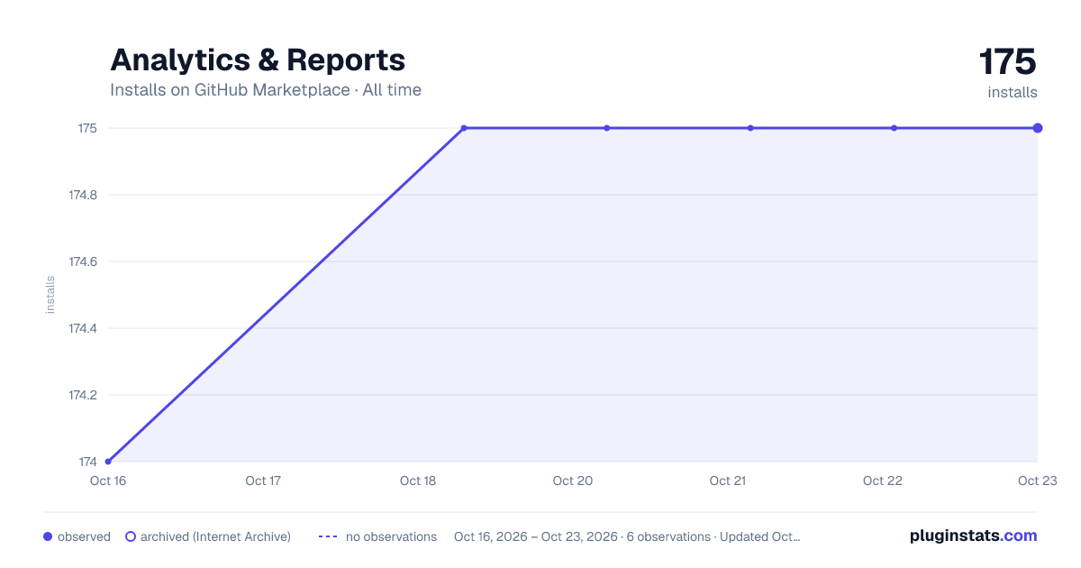Click the data point where the line reaches 175
Screen dimensions: 1081x568
click(x=464, y=128)
